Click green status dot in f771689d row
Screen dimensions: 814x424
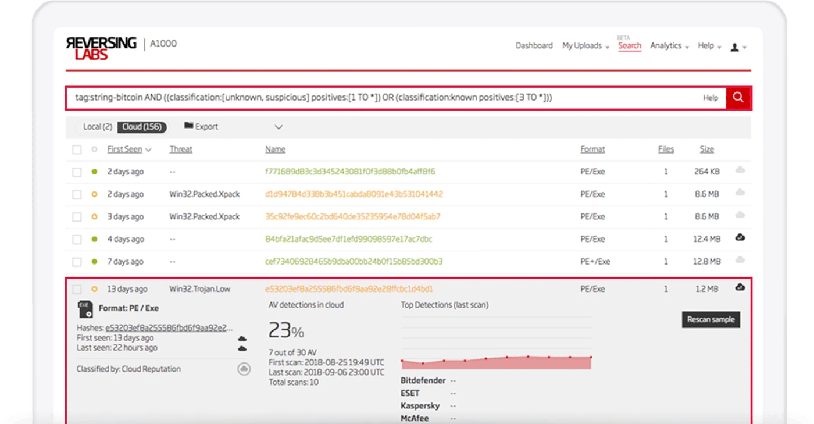point(94,172)
